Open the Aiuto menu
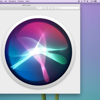Image resolution: width=100 pixels, height=100 pixels. click(x=27, y=1)
